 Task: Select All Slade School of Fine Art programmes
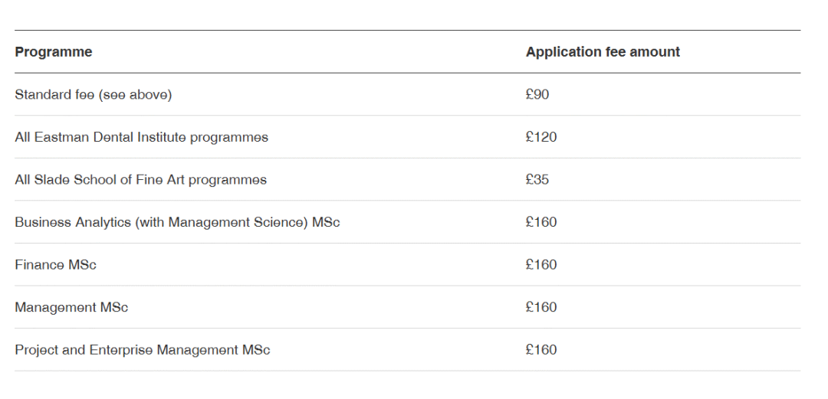[140, 180]
